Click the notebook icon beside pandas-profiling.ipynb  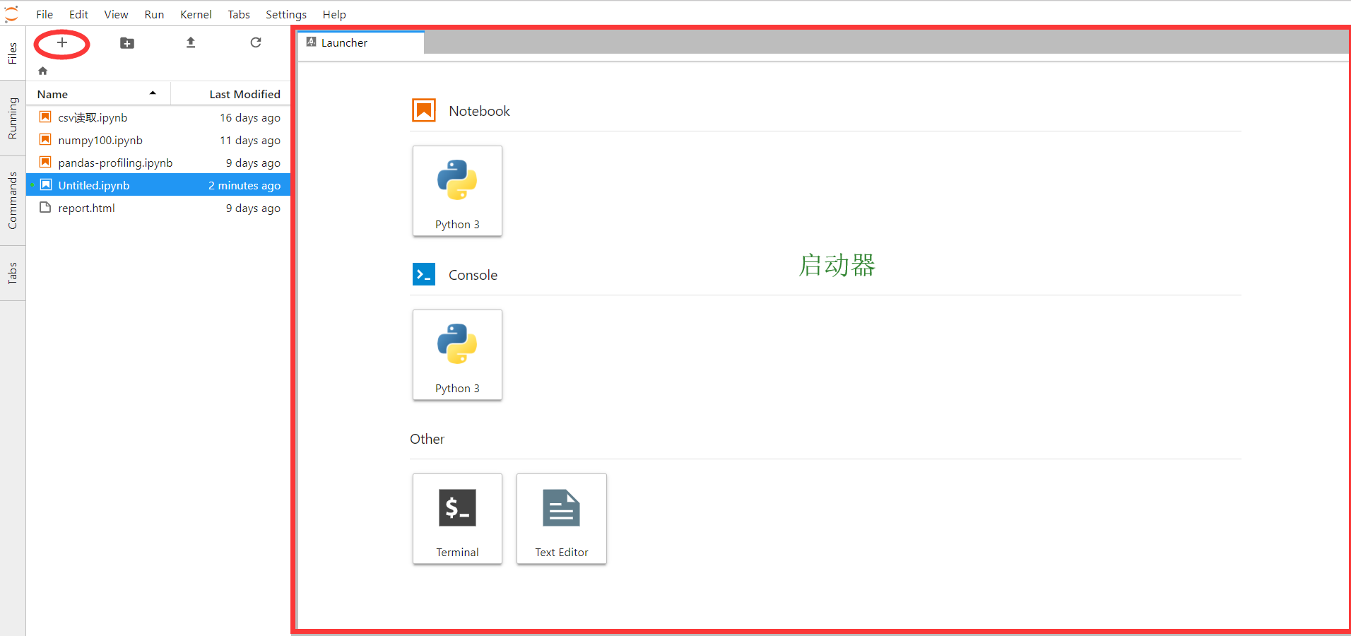[45, 162]
